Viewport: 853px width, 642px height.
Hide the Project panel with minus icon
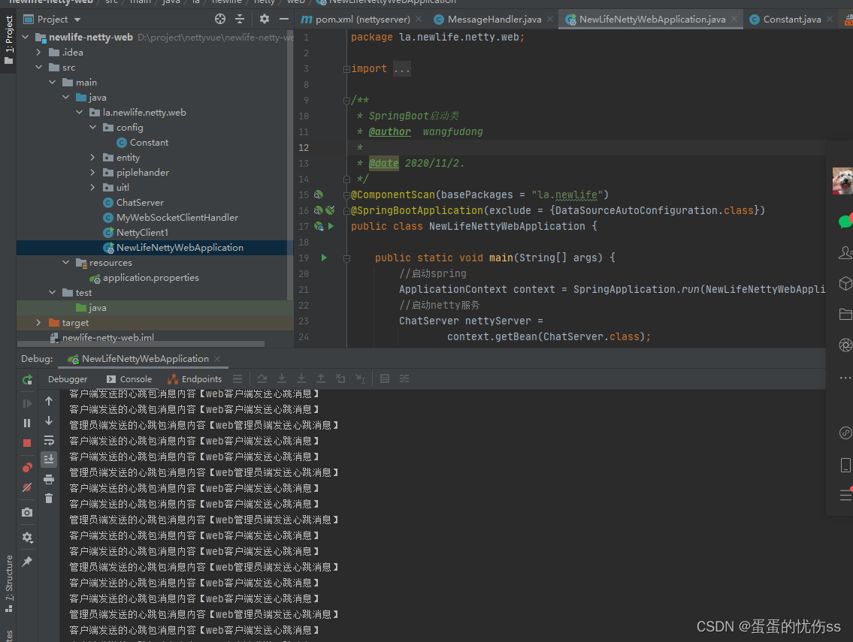coord(284,19)
